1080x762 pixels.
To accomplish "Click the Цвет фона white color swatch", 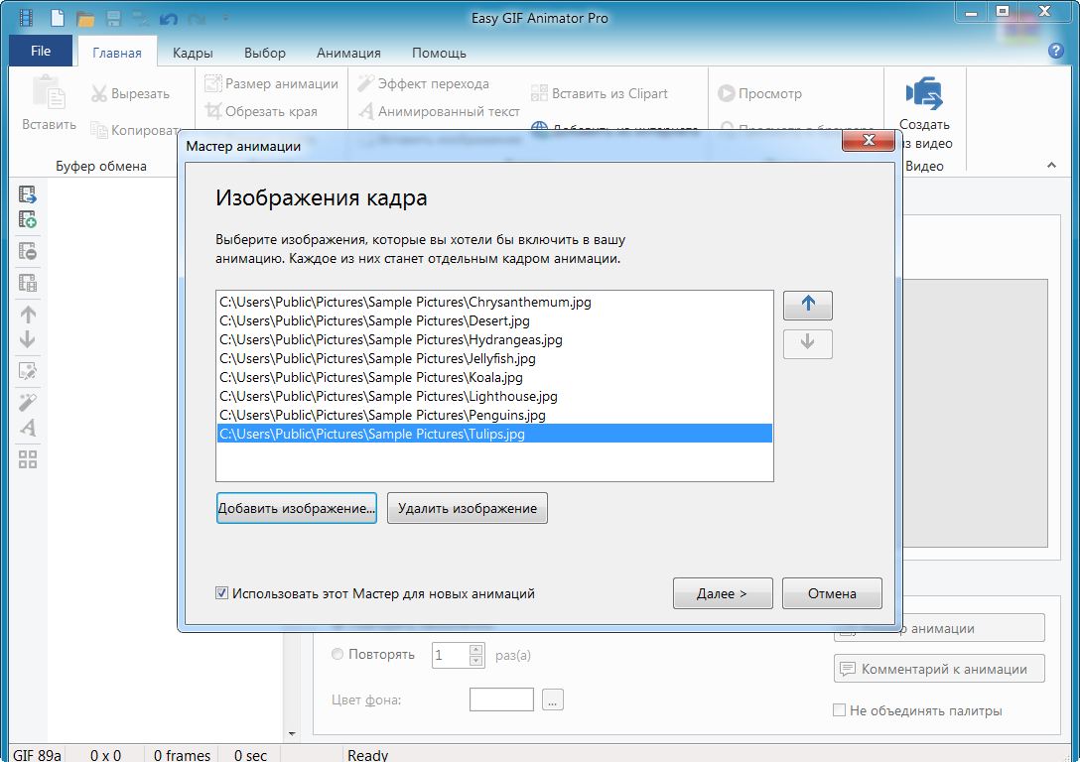I will click(501, 699).
